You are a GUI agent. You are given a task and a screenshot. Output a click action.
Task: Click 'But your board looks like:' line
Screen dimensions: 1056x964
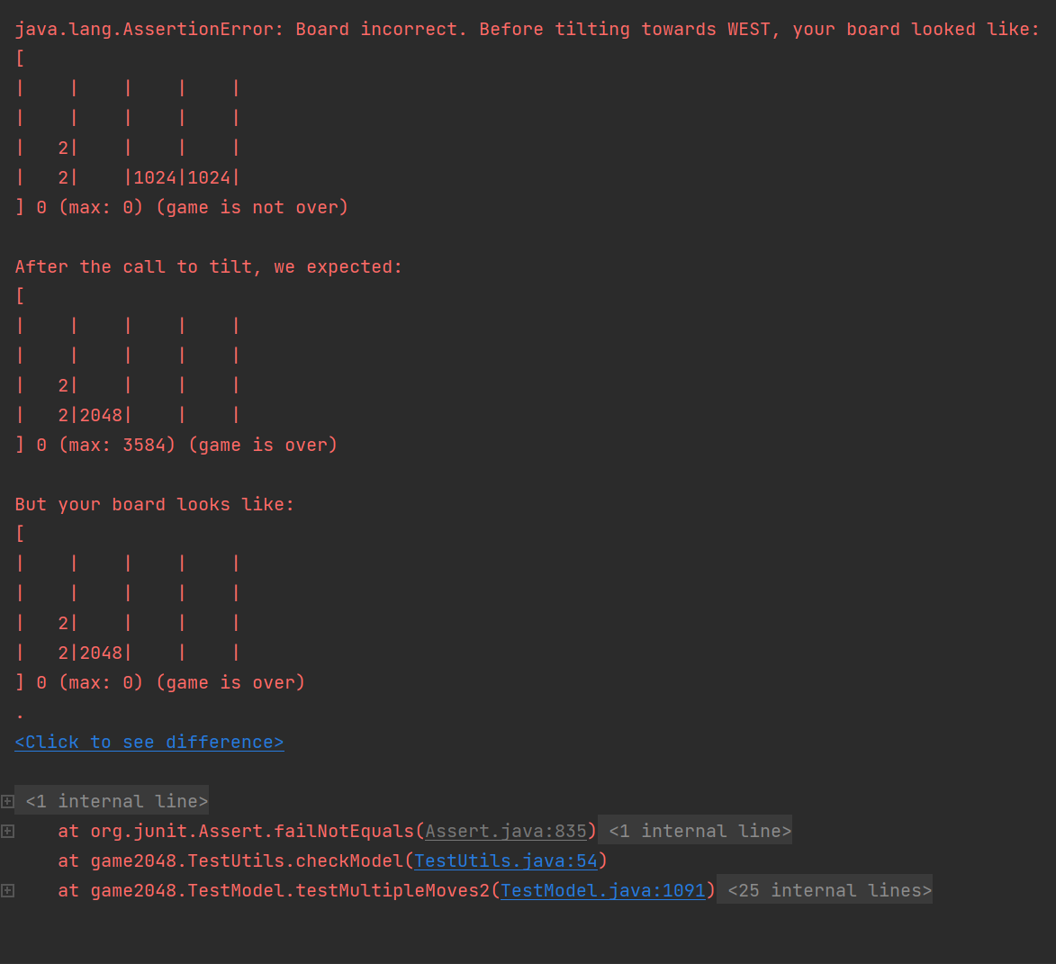155,504
